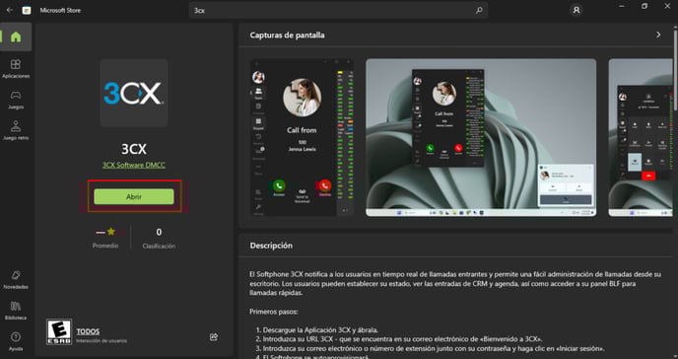Image resolution: width=678 pixels, height=359 pixels.
Task: Restore down the Microsoft Store window
Action: pyautogui.click(x=644, y=7)
